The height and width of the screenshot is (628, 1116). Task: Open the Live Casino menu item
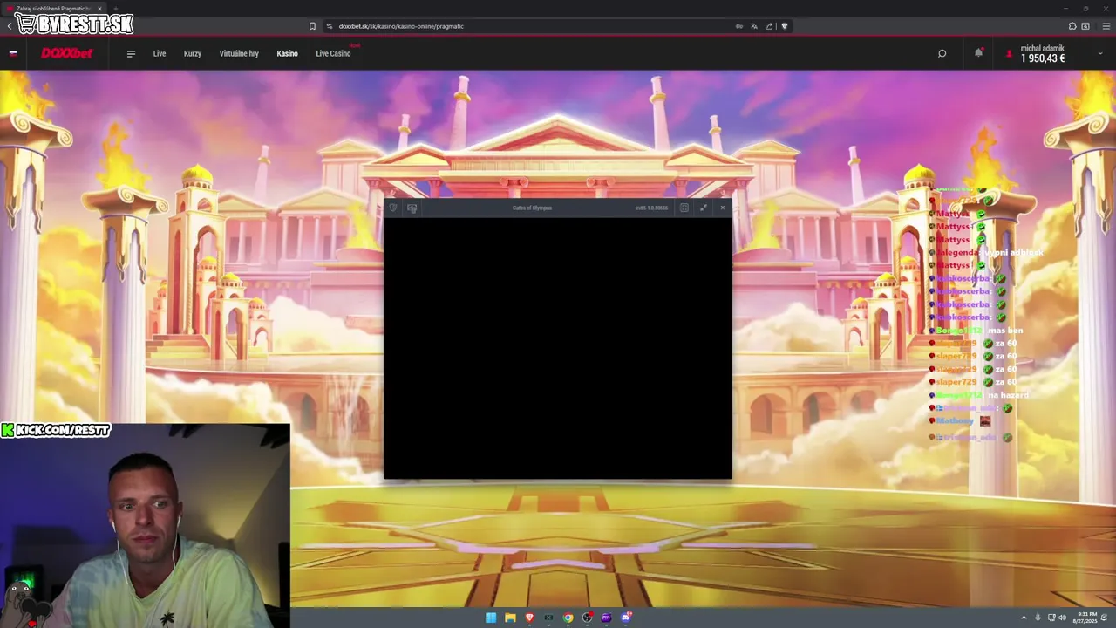pos(333,53)
